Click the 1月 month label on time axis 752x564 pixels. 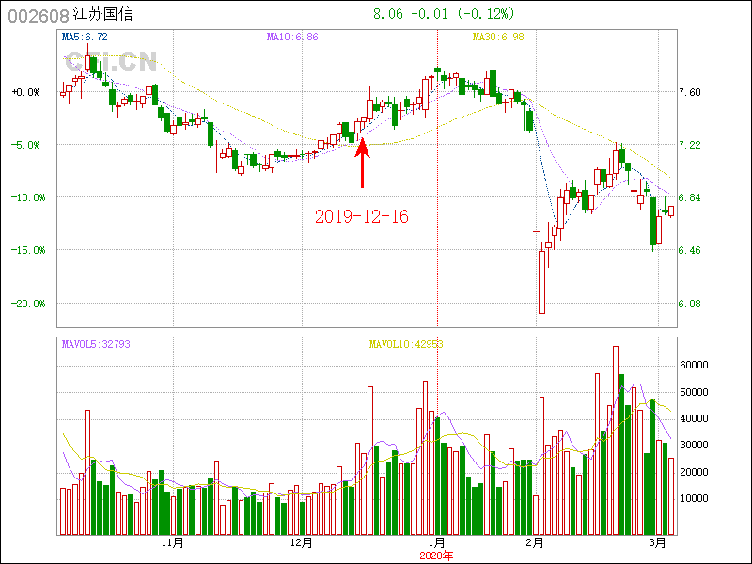(437, 543)
